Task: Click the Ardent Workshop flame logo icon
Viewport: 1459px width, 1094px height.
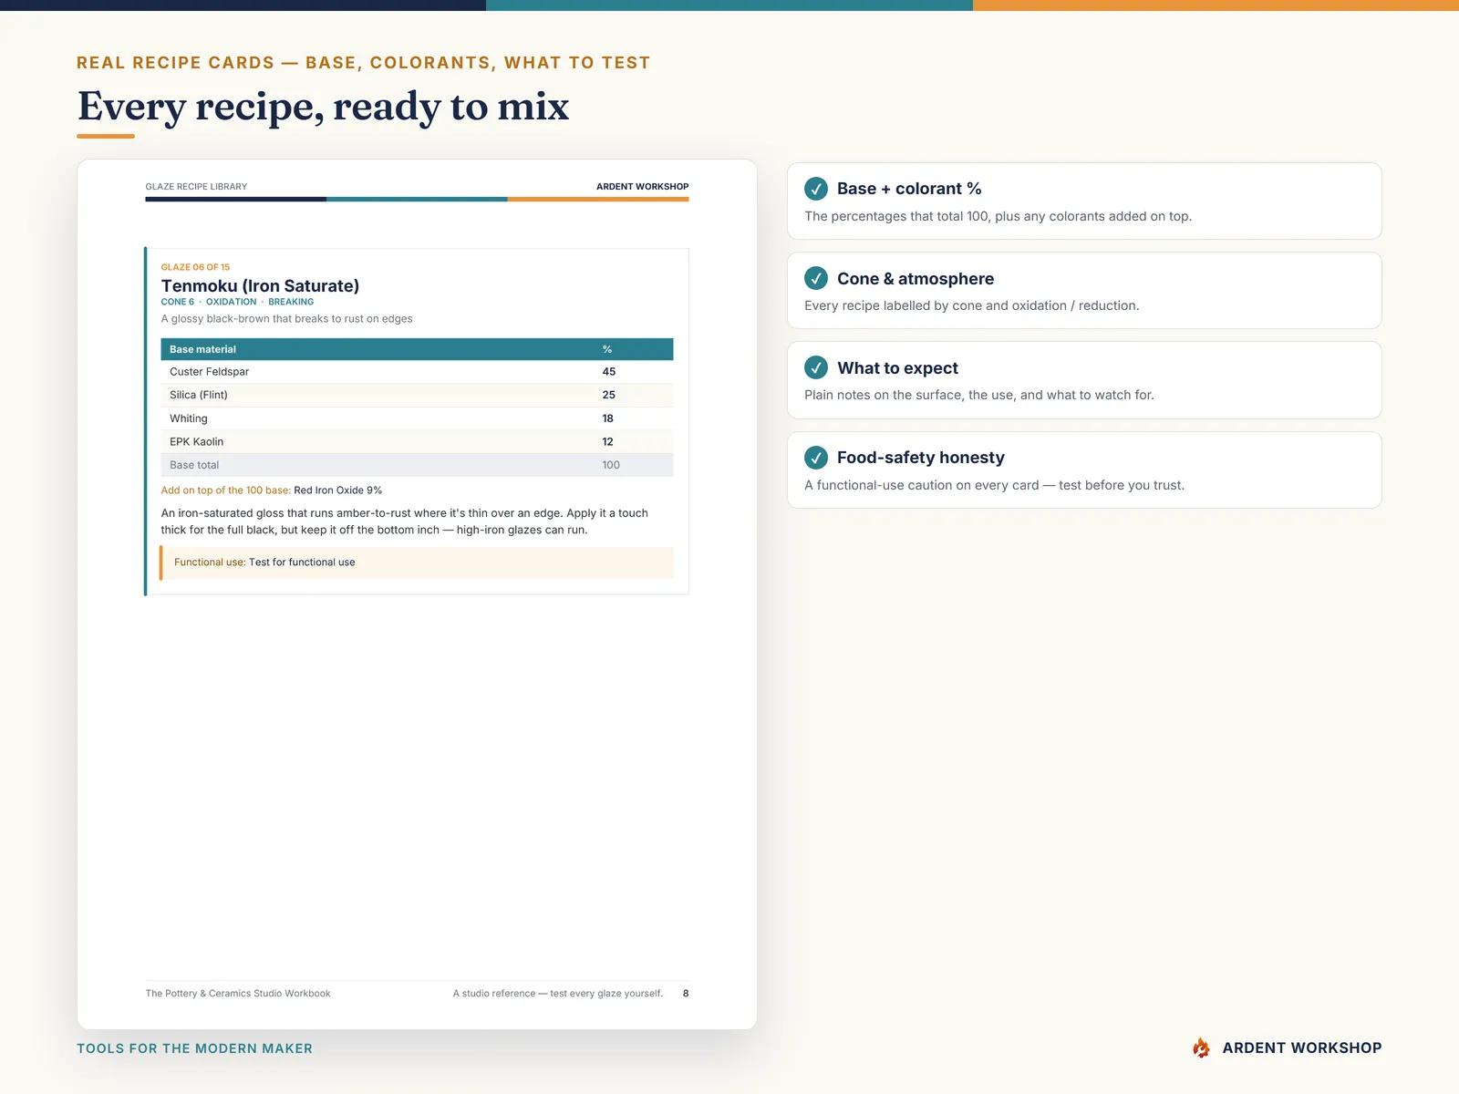Action: (1201, 1048)
